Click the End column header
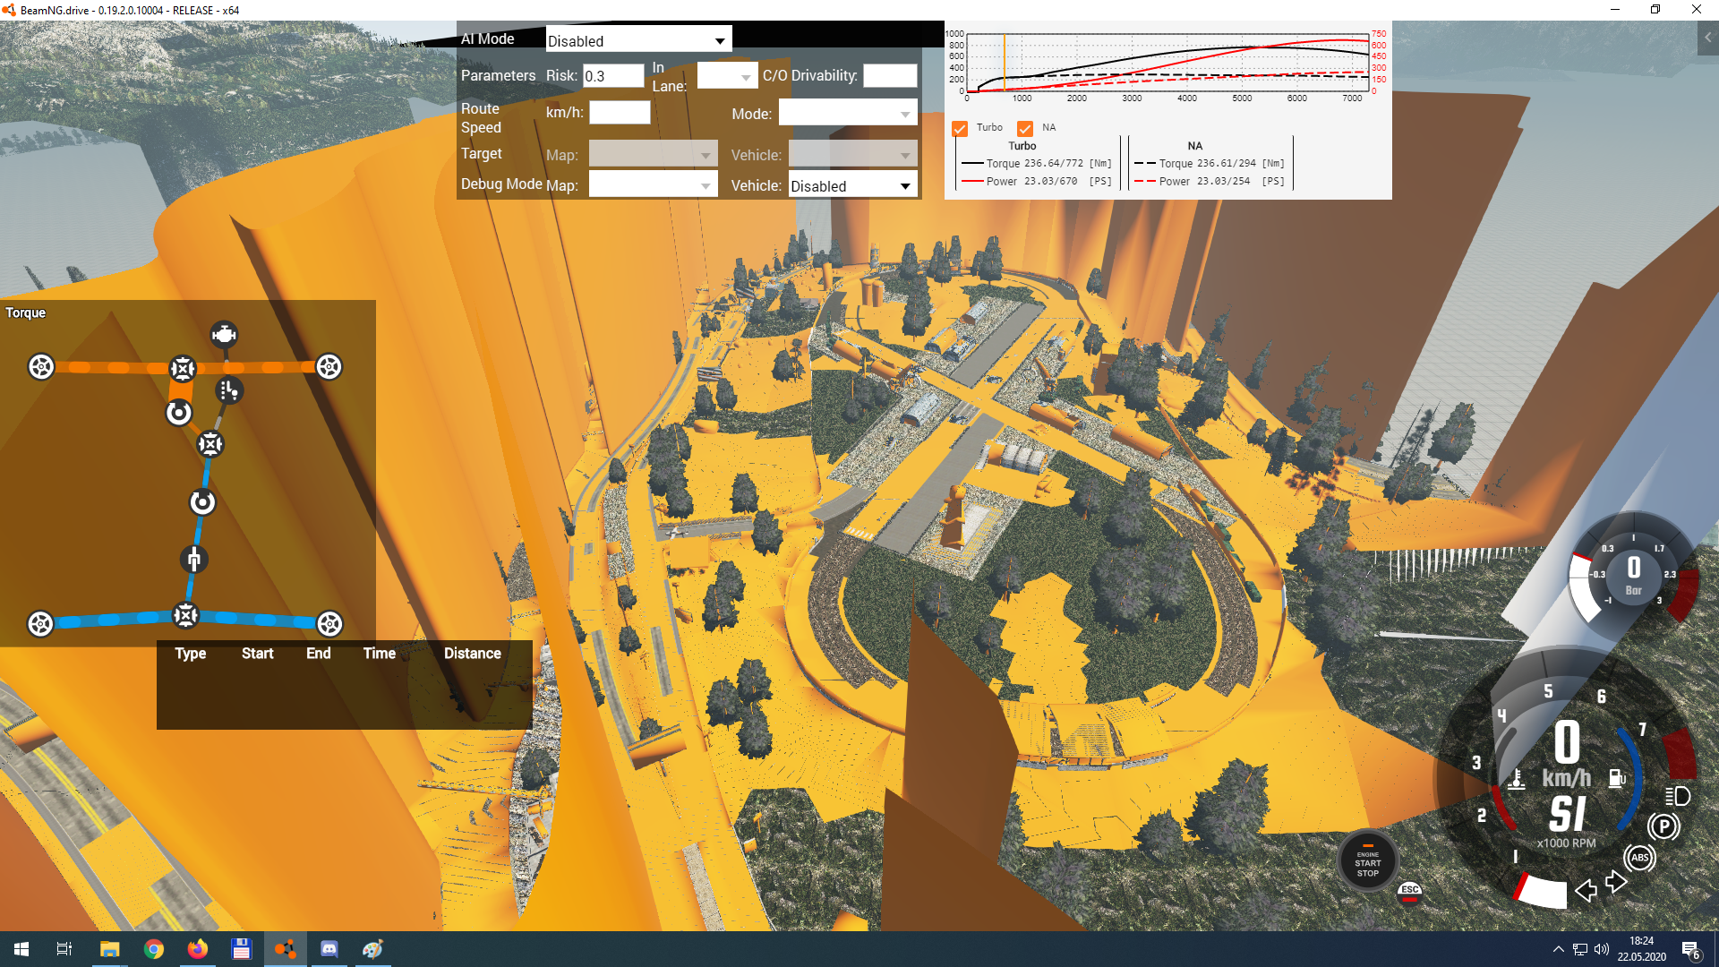Image resolution: width=1719 pixels, height=967 pixels. point(318,654)
